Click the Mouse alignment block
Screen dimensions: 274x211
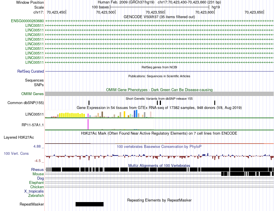coord(247,174)
